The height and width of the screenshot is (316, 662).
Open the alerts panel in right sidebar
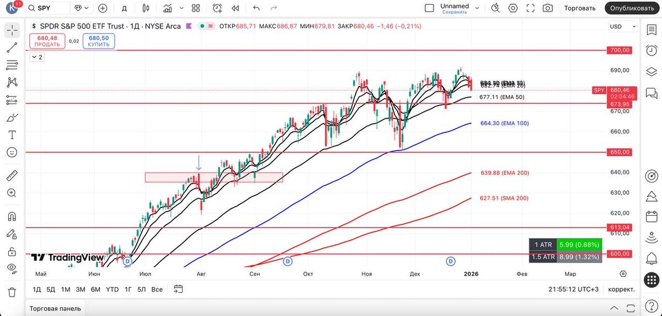(x=651, y=51)
